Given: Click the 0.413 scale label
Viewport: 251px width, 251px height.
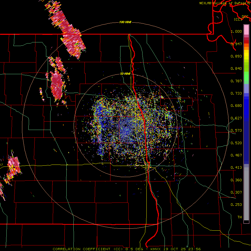Looking at the screenshot, I should click(x=236, y=168).
